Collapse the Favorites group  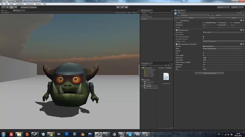tap(141, 68)
